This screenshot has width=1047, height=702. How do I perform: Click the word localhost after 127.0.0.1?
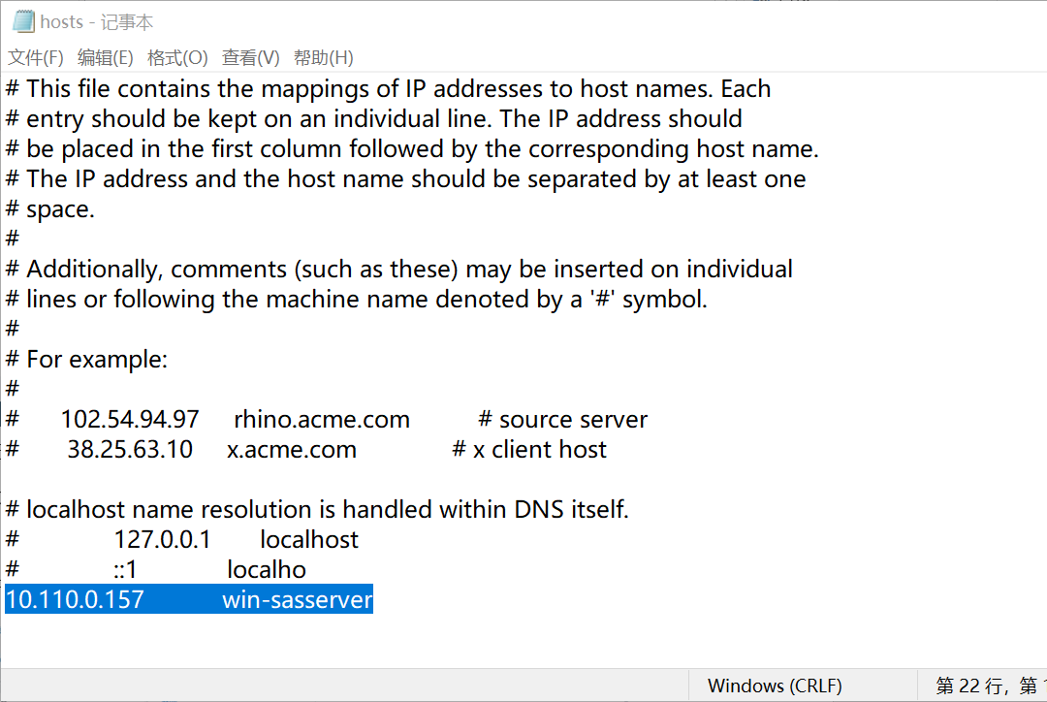pyautogui.click(x=309, y=539)
